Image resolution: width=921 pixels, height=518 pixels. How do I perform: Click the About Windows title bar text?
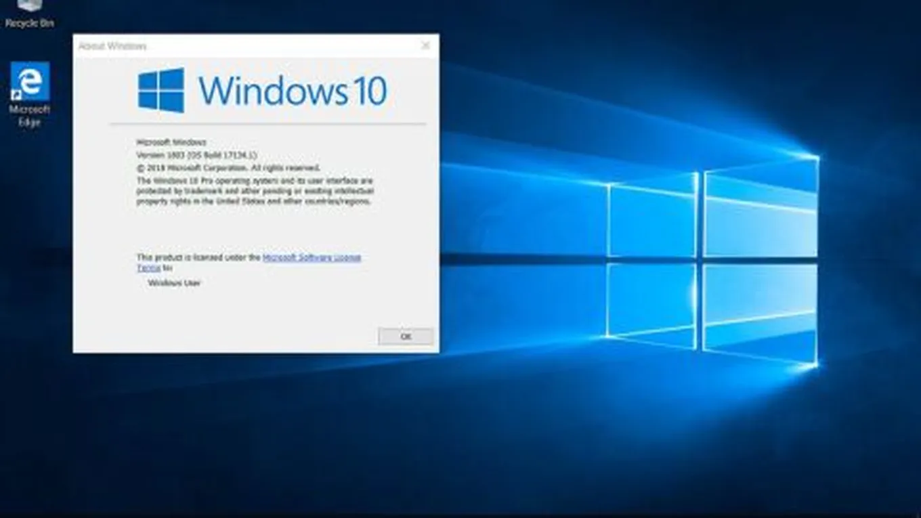(x=112, y=46)
